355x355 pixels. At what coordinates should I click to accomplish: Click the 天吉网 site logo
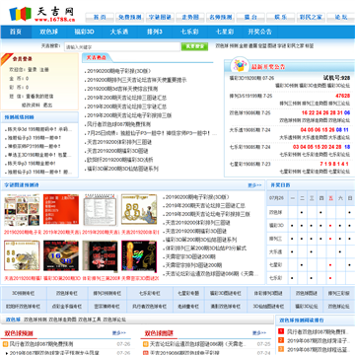(41, 14)
